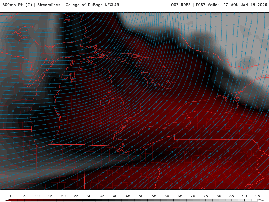This screenshot has width=269, height=202.
Task: Click the white high-end colorbar arrow tip
Action: [x=261, y=200]
